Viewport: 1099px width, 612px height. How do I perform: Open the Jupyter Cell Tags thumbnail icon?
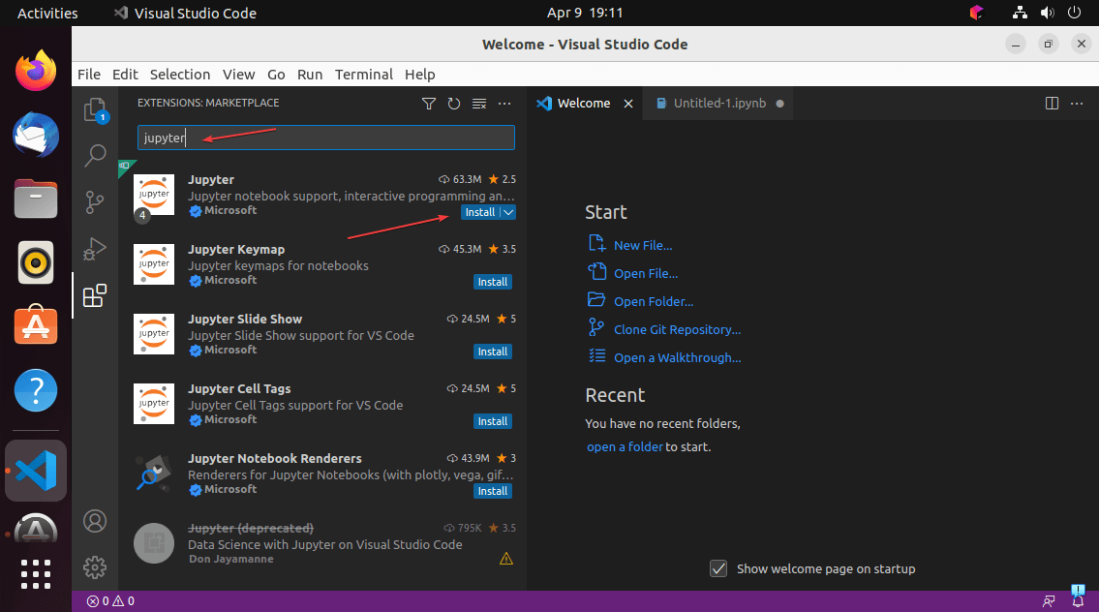pos(154,404)
